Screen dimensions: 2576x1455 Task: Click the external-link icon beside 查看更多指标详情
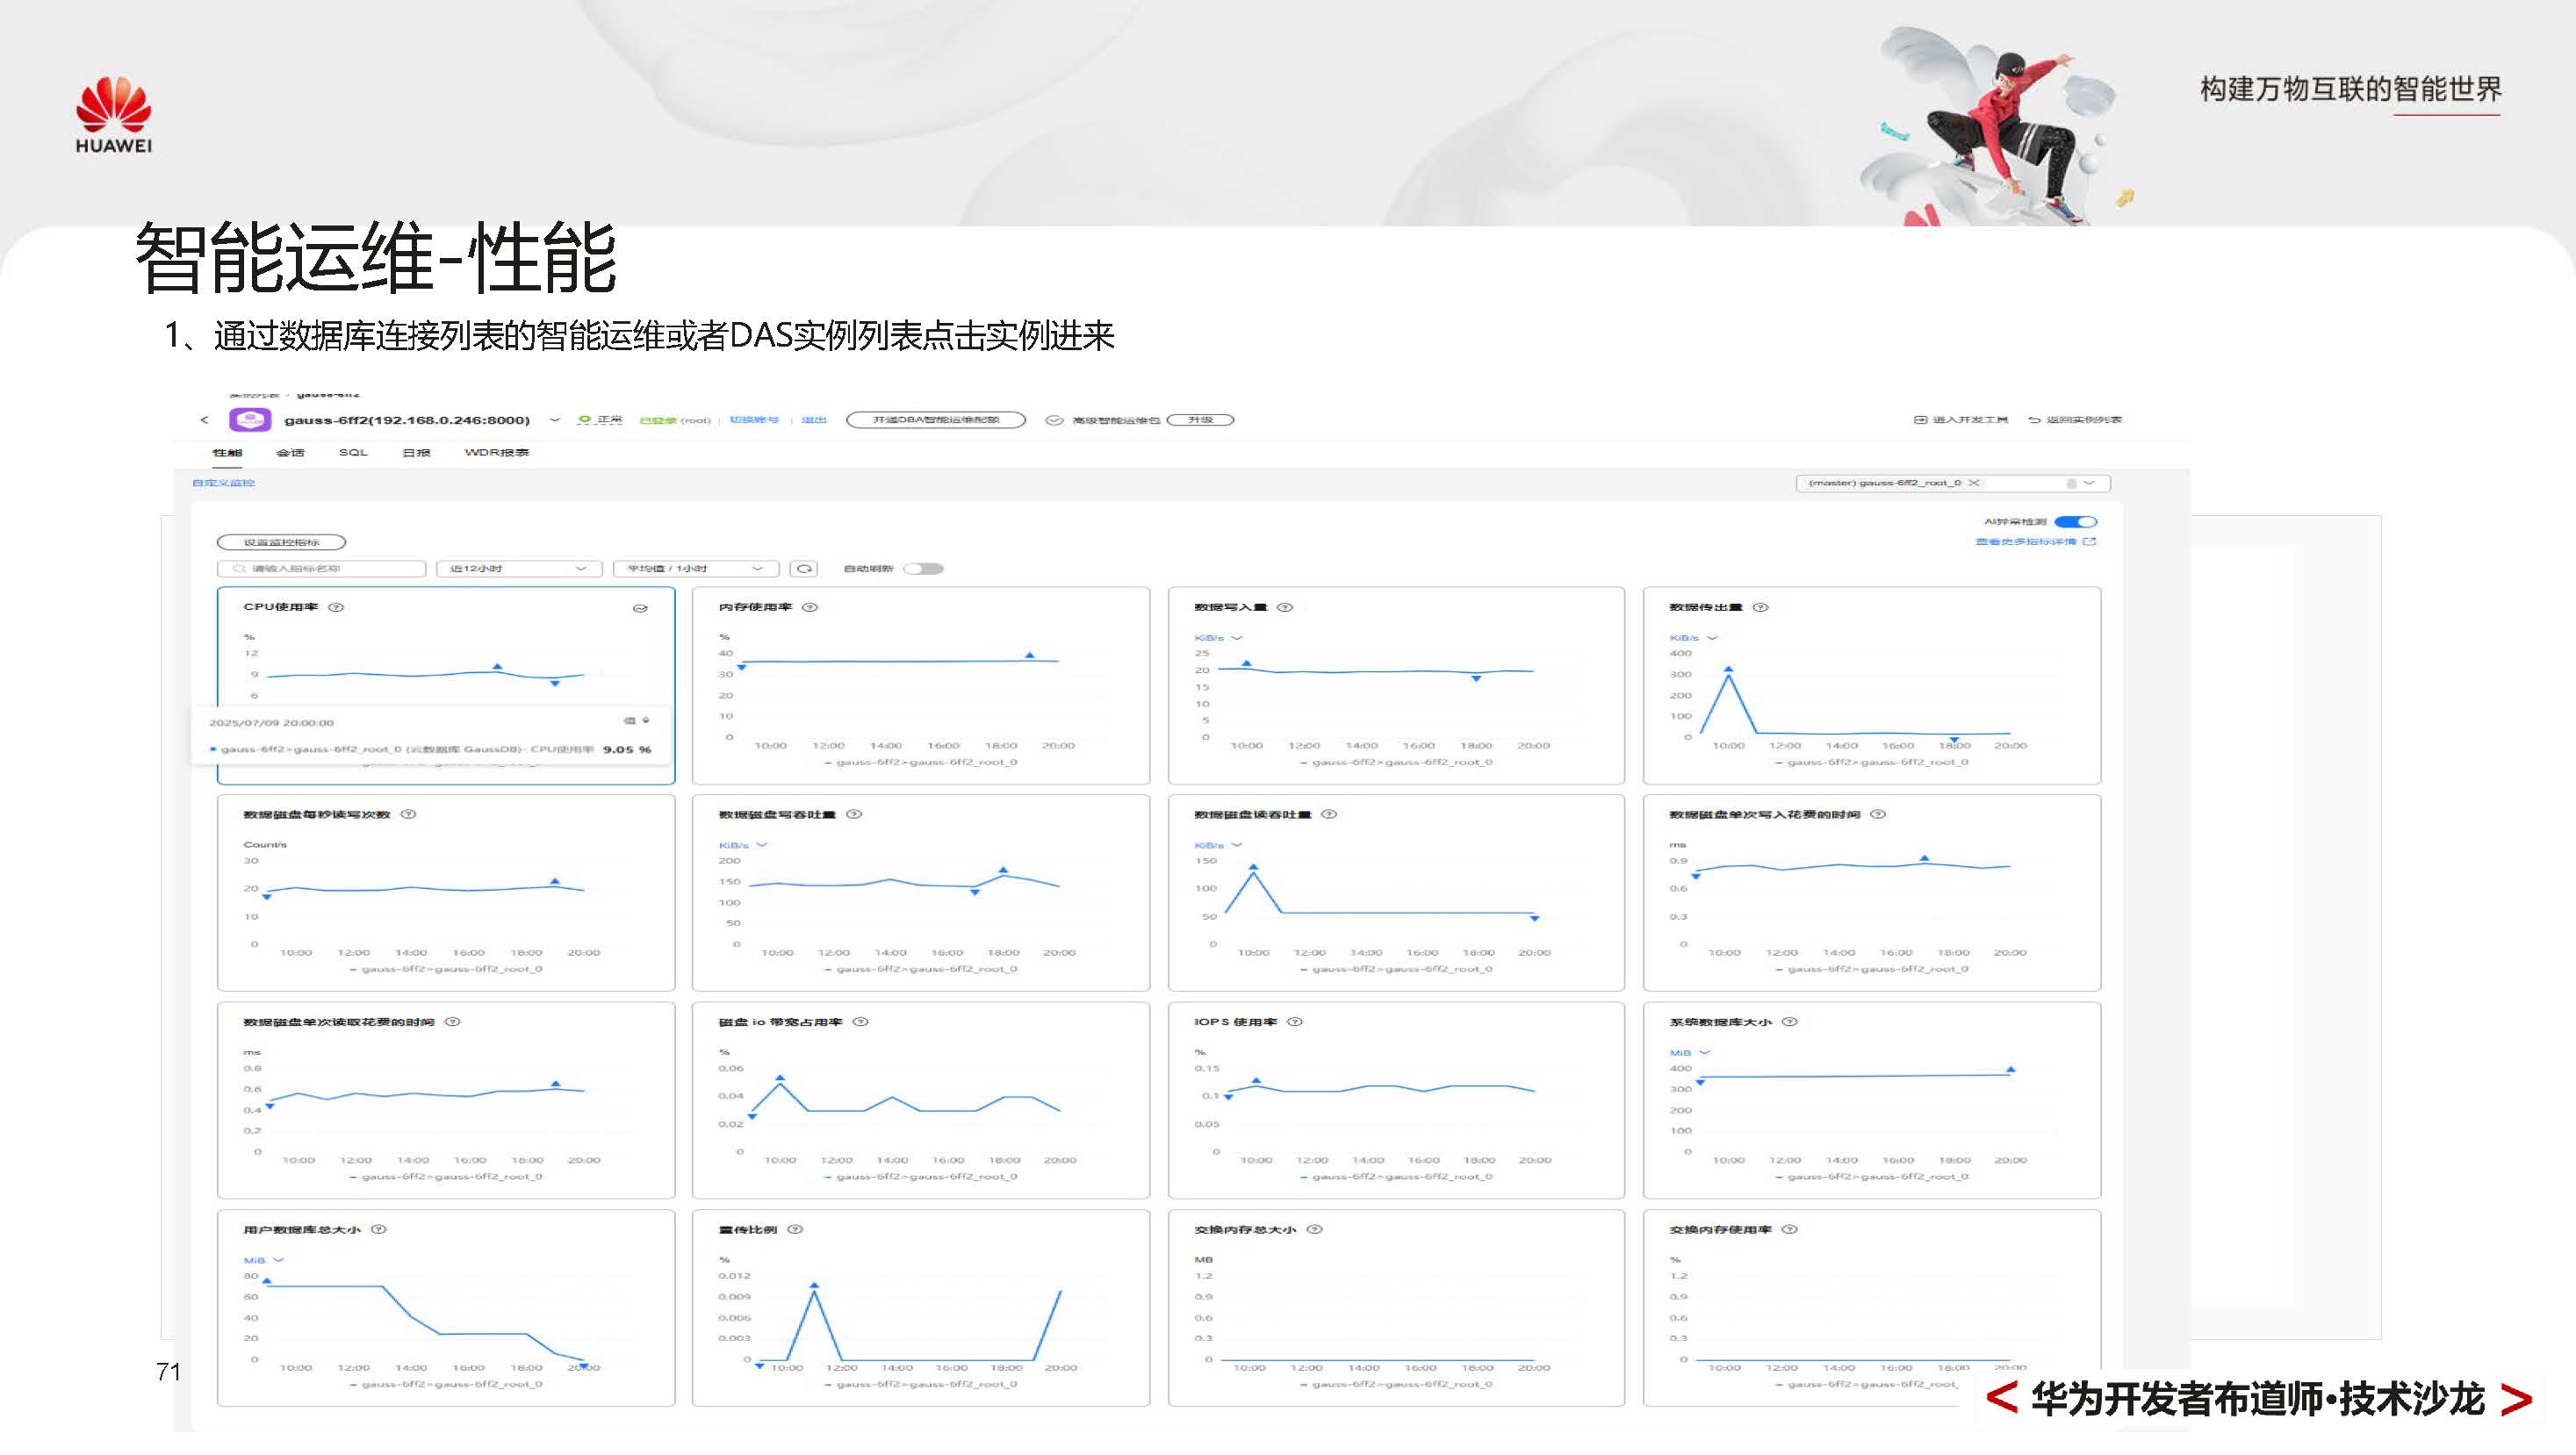click(2090, 542)
